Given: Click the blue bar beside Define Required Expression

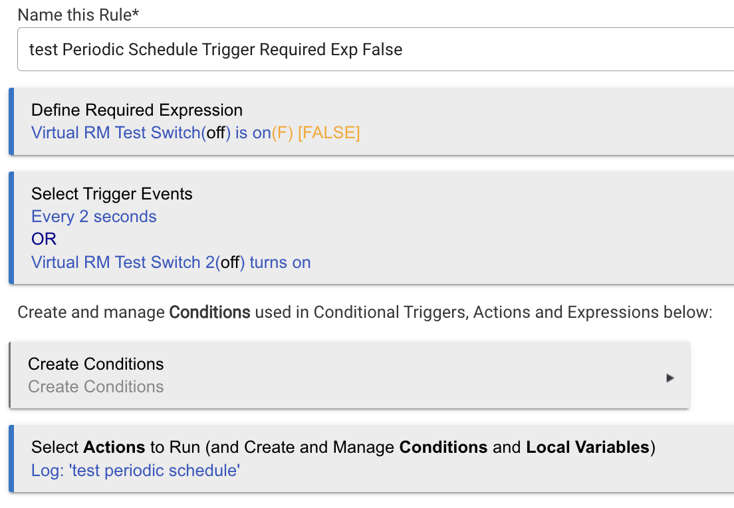Looking at the screenshot, I should coord(11,121).
